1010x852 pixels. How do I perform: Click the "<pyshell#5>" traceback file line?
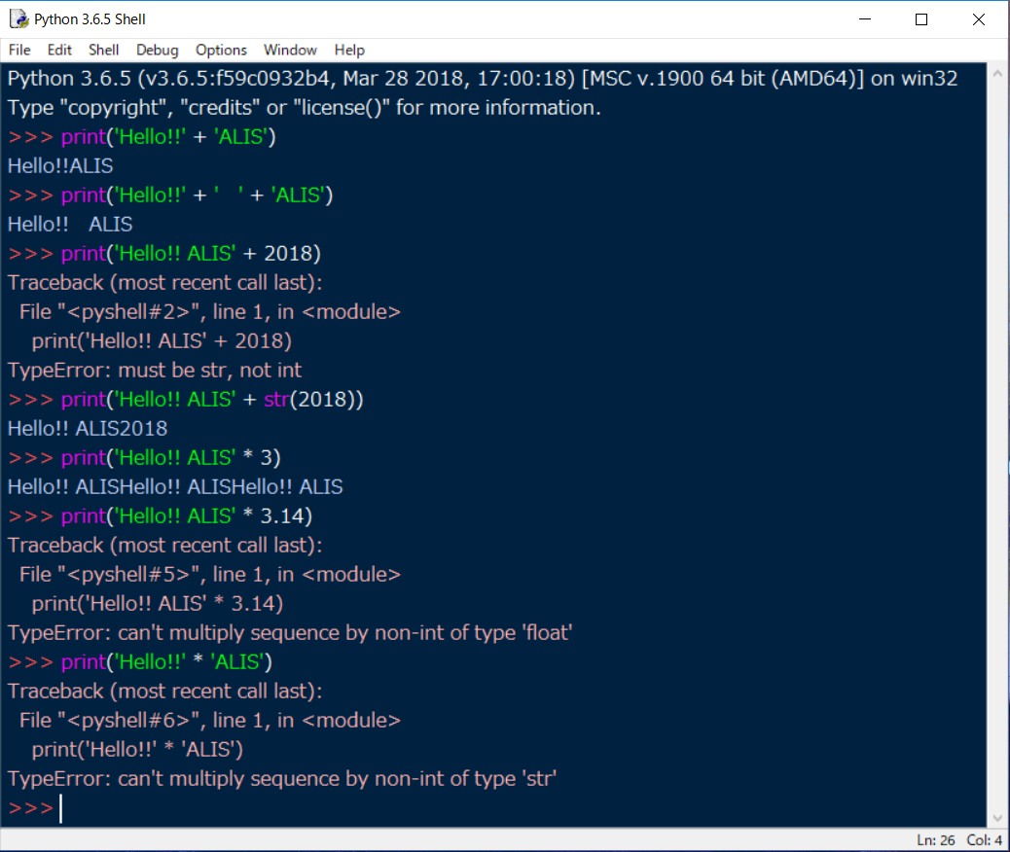click(209, 575)
